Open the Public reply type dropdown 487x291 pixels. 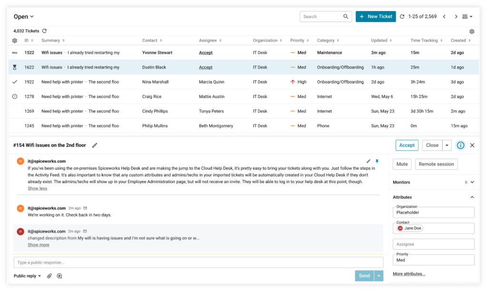coord(27,276)
